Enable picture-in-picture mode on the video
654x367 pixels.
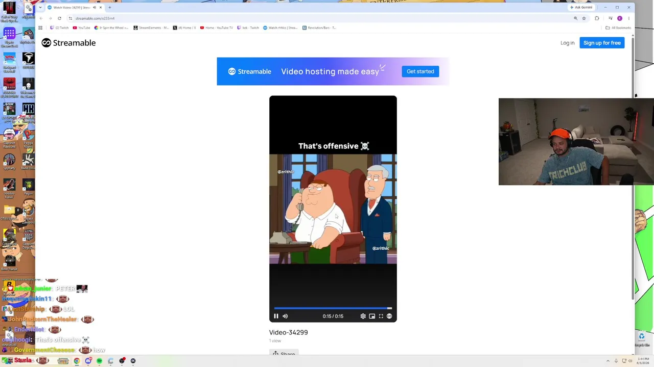(x=372, y=316)
